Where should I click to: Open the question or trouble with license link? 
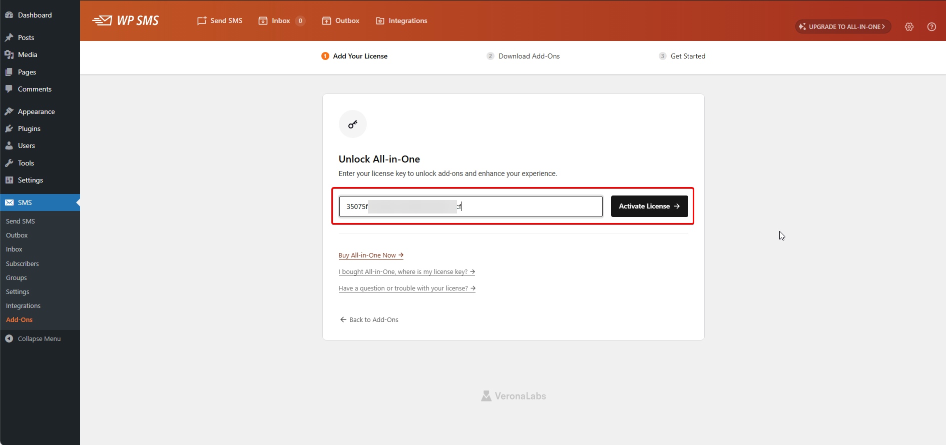coord(407,288)
